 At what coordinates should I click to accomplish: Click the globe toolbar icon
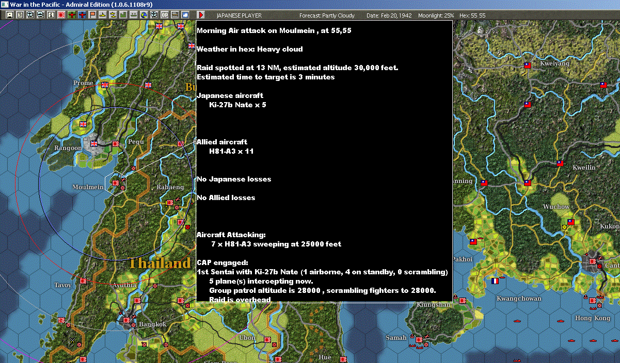pos(144,15)
